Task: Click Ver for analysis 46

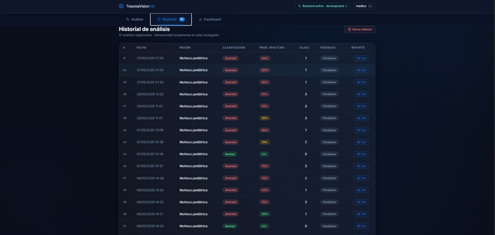Action: [x=361, y=118]
